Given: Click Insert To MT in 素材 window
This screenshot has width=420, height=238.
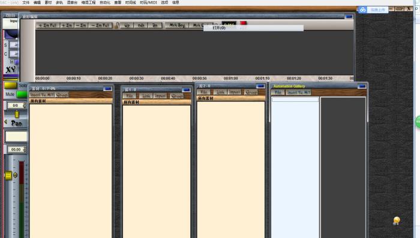Looking at the screenshot, I should [x=42, y=95].
